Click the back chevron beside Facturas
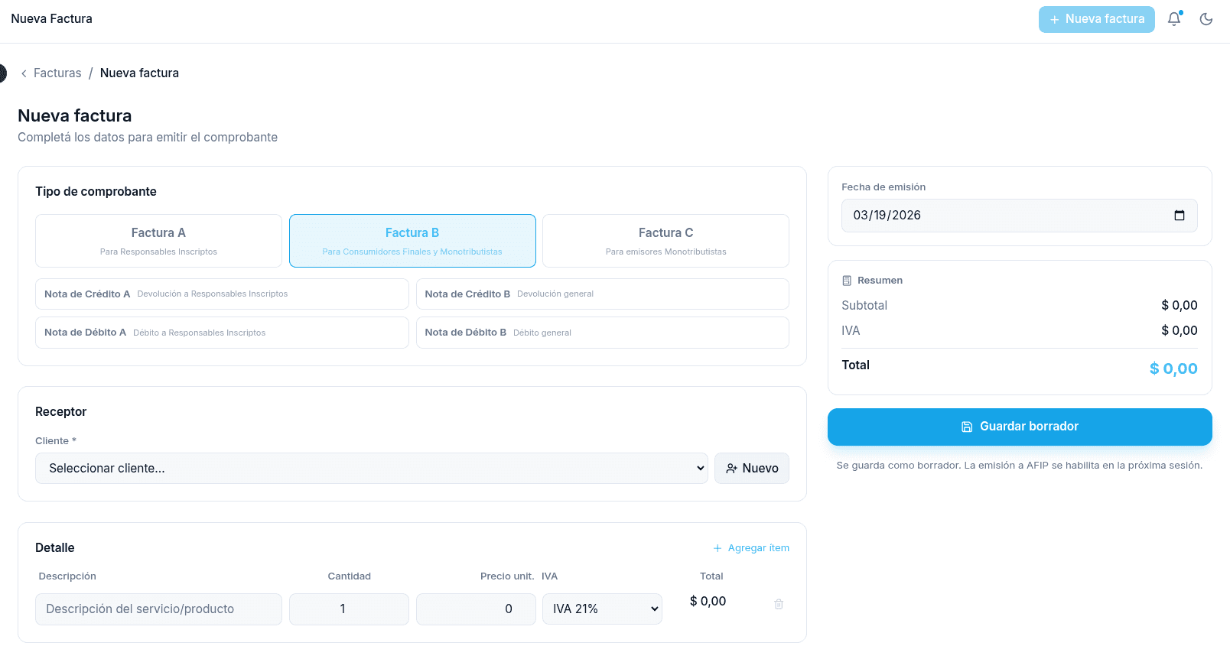Viewport: 1230px width, 659px height. pos(24,73)
